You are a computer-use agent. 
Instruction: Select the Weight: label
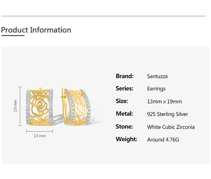pos(126,139)
